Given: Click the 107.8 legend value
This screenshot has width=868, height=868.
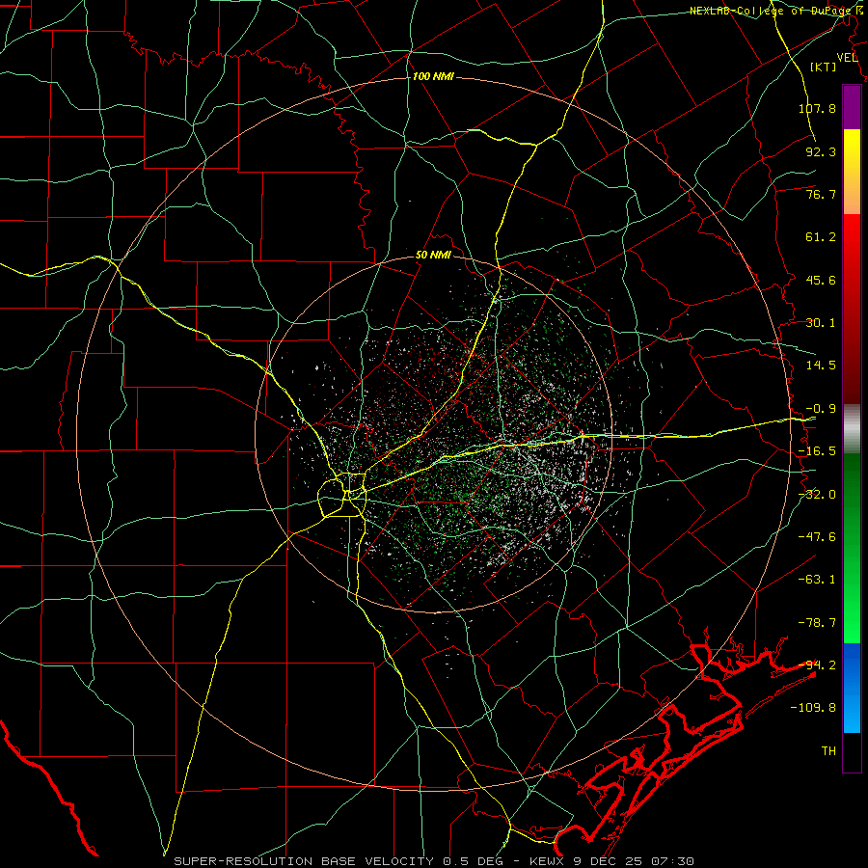Looking at the screenshot, I should pyautogui.click(x=817, y=108).
